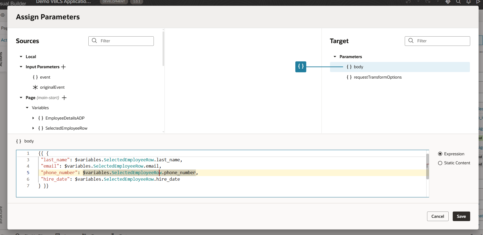
Task: Collapse the Local section
Action: [x=21, y=57]
